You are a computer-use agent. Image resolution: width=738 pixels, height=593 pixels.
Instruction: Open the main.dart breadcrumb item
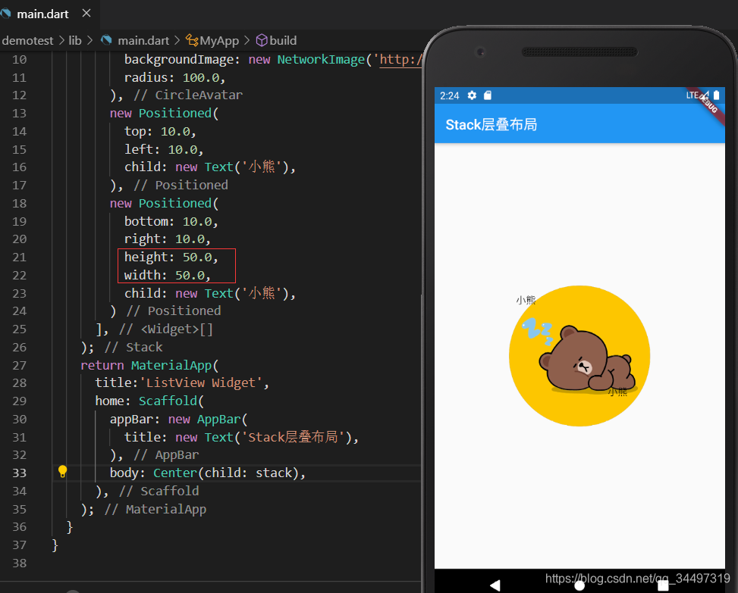tap(143, 41)
